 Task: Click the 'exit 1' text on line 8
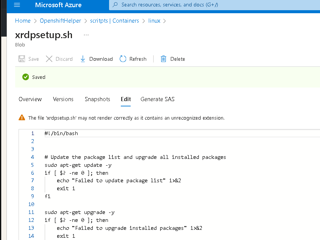click(x=66, y=189)
